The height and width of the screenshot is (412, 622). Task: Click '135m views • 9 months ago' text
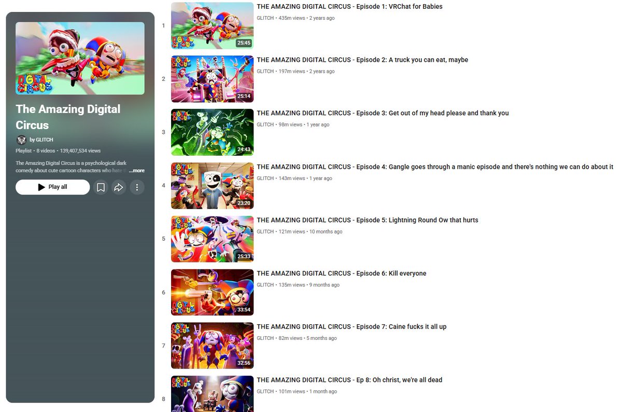point(309,285)
